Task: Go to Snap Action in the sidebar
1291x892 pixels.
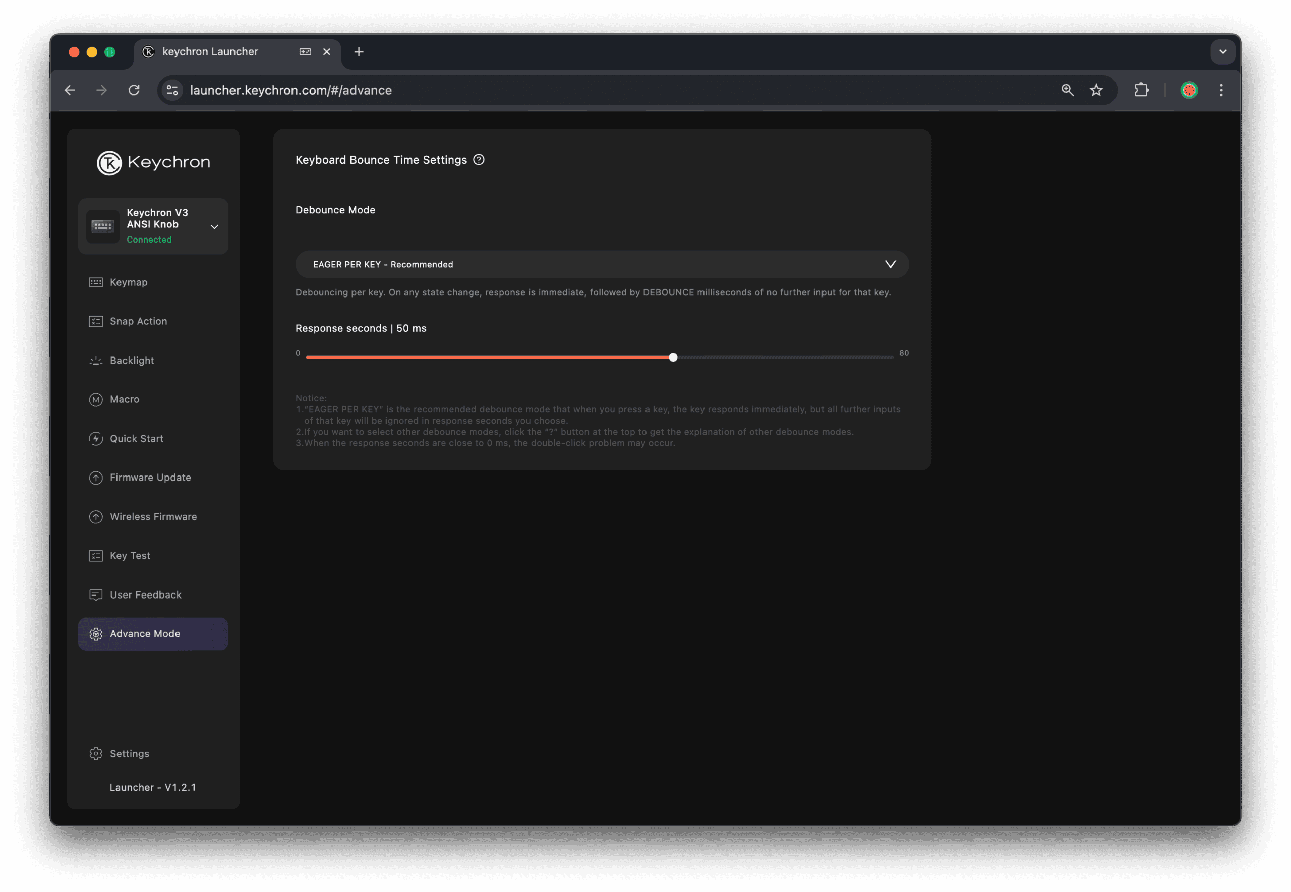Action: [x=138, y=321]
